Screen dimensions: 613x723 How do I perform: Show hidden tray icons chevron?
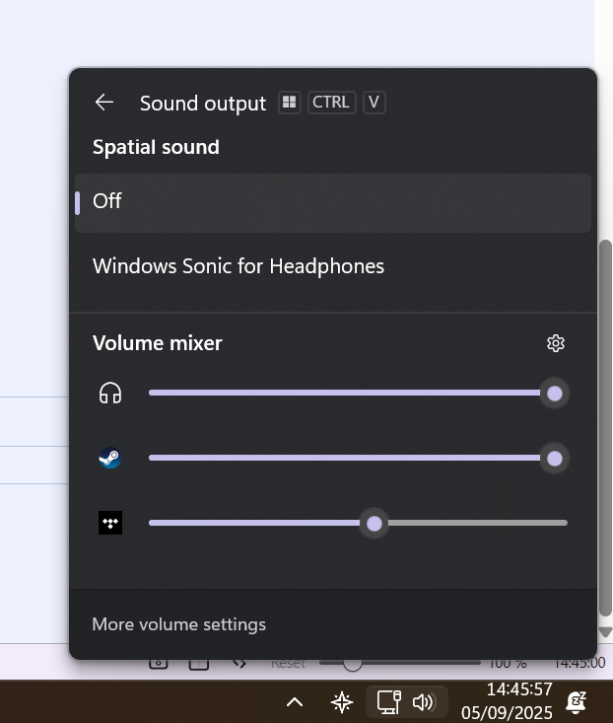coord(295,702)
